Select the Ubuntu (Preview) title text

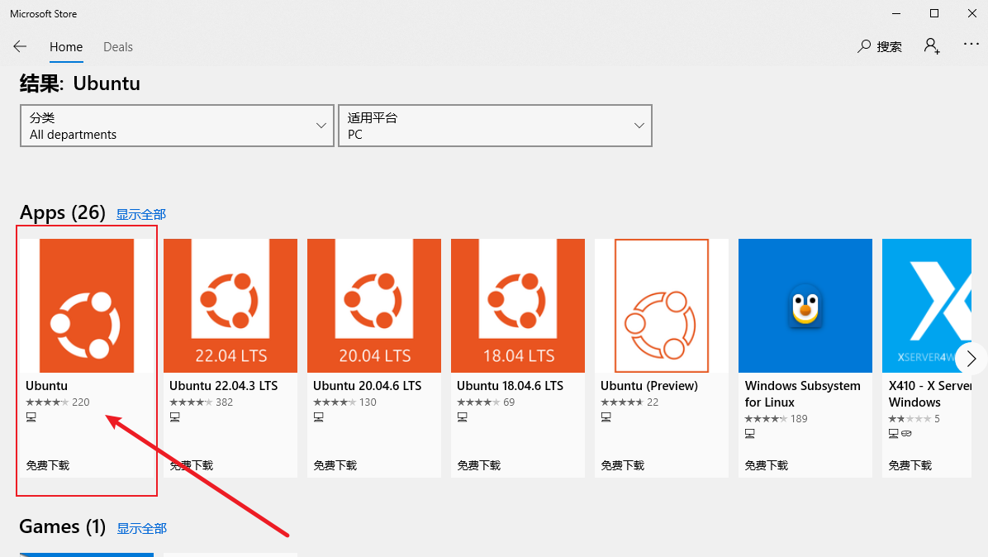pyautogui.click(x=649, y=386)
